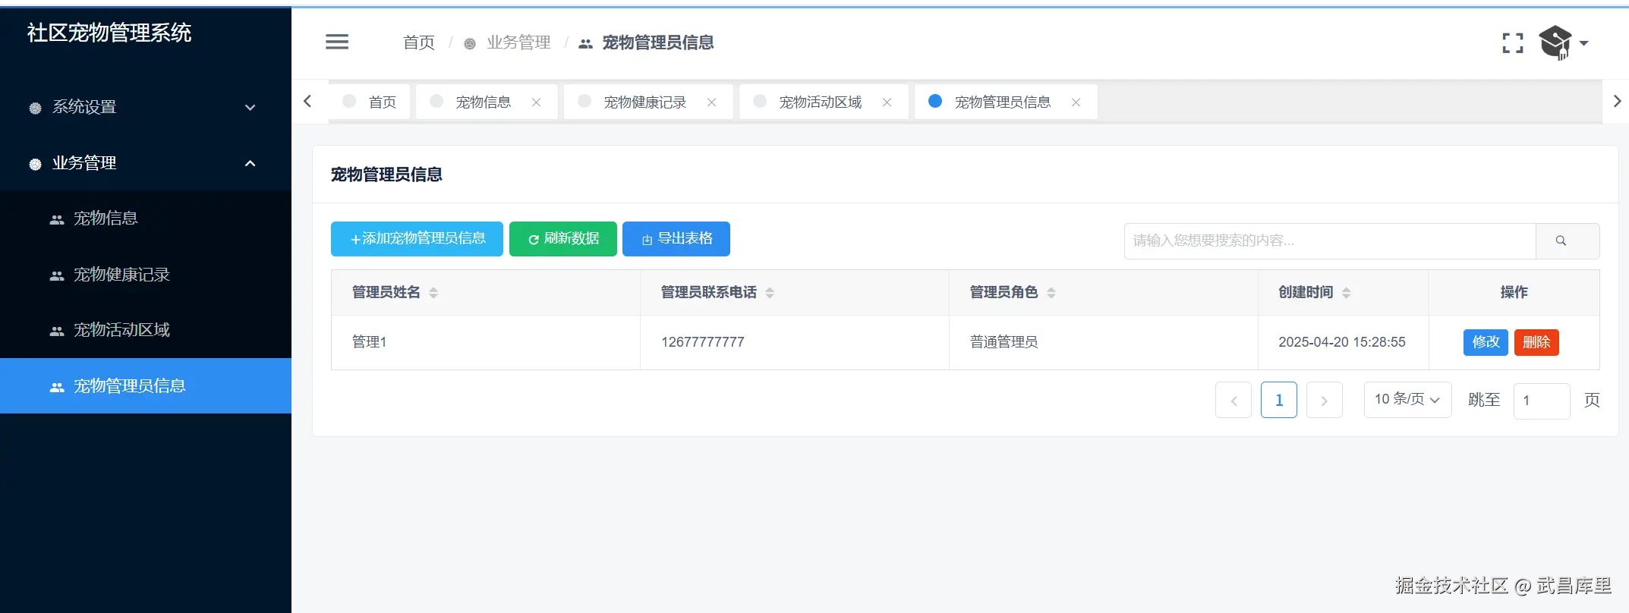Click the 宠物管理员信息 card heading

pos(386,174)
